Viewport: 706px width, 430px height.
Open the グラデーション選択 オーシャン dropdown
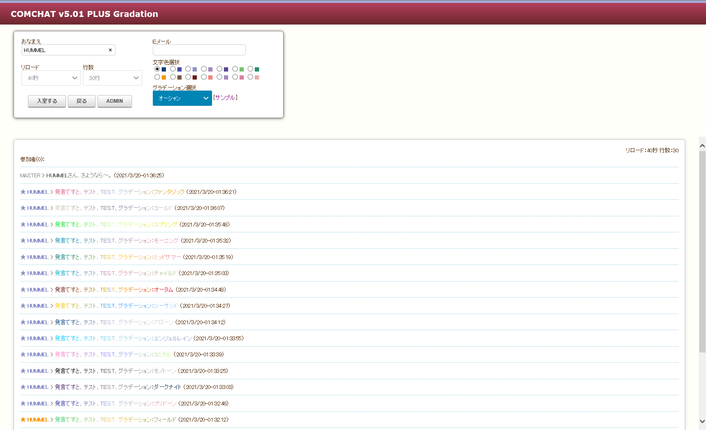(x=182, y=98)
